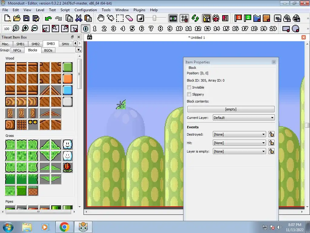Click the green flag player 2 start point

(248, 18)
